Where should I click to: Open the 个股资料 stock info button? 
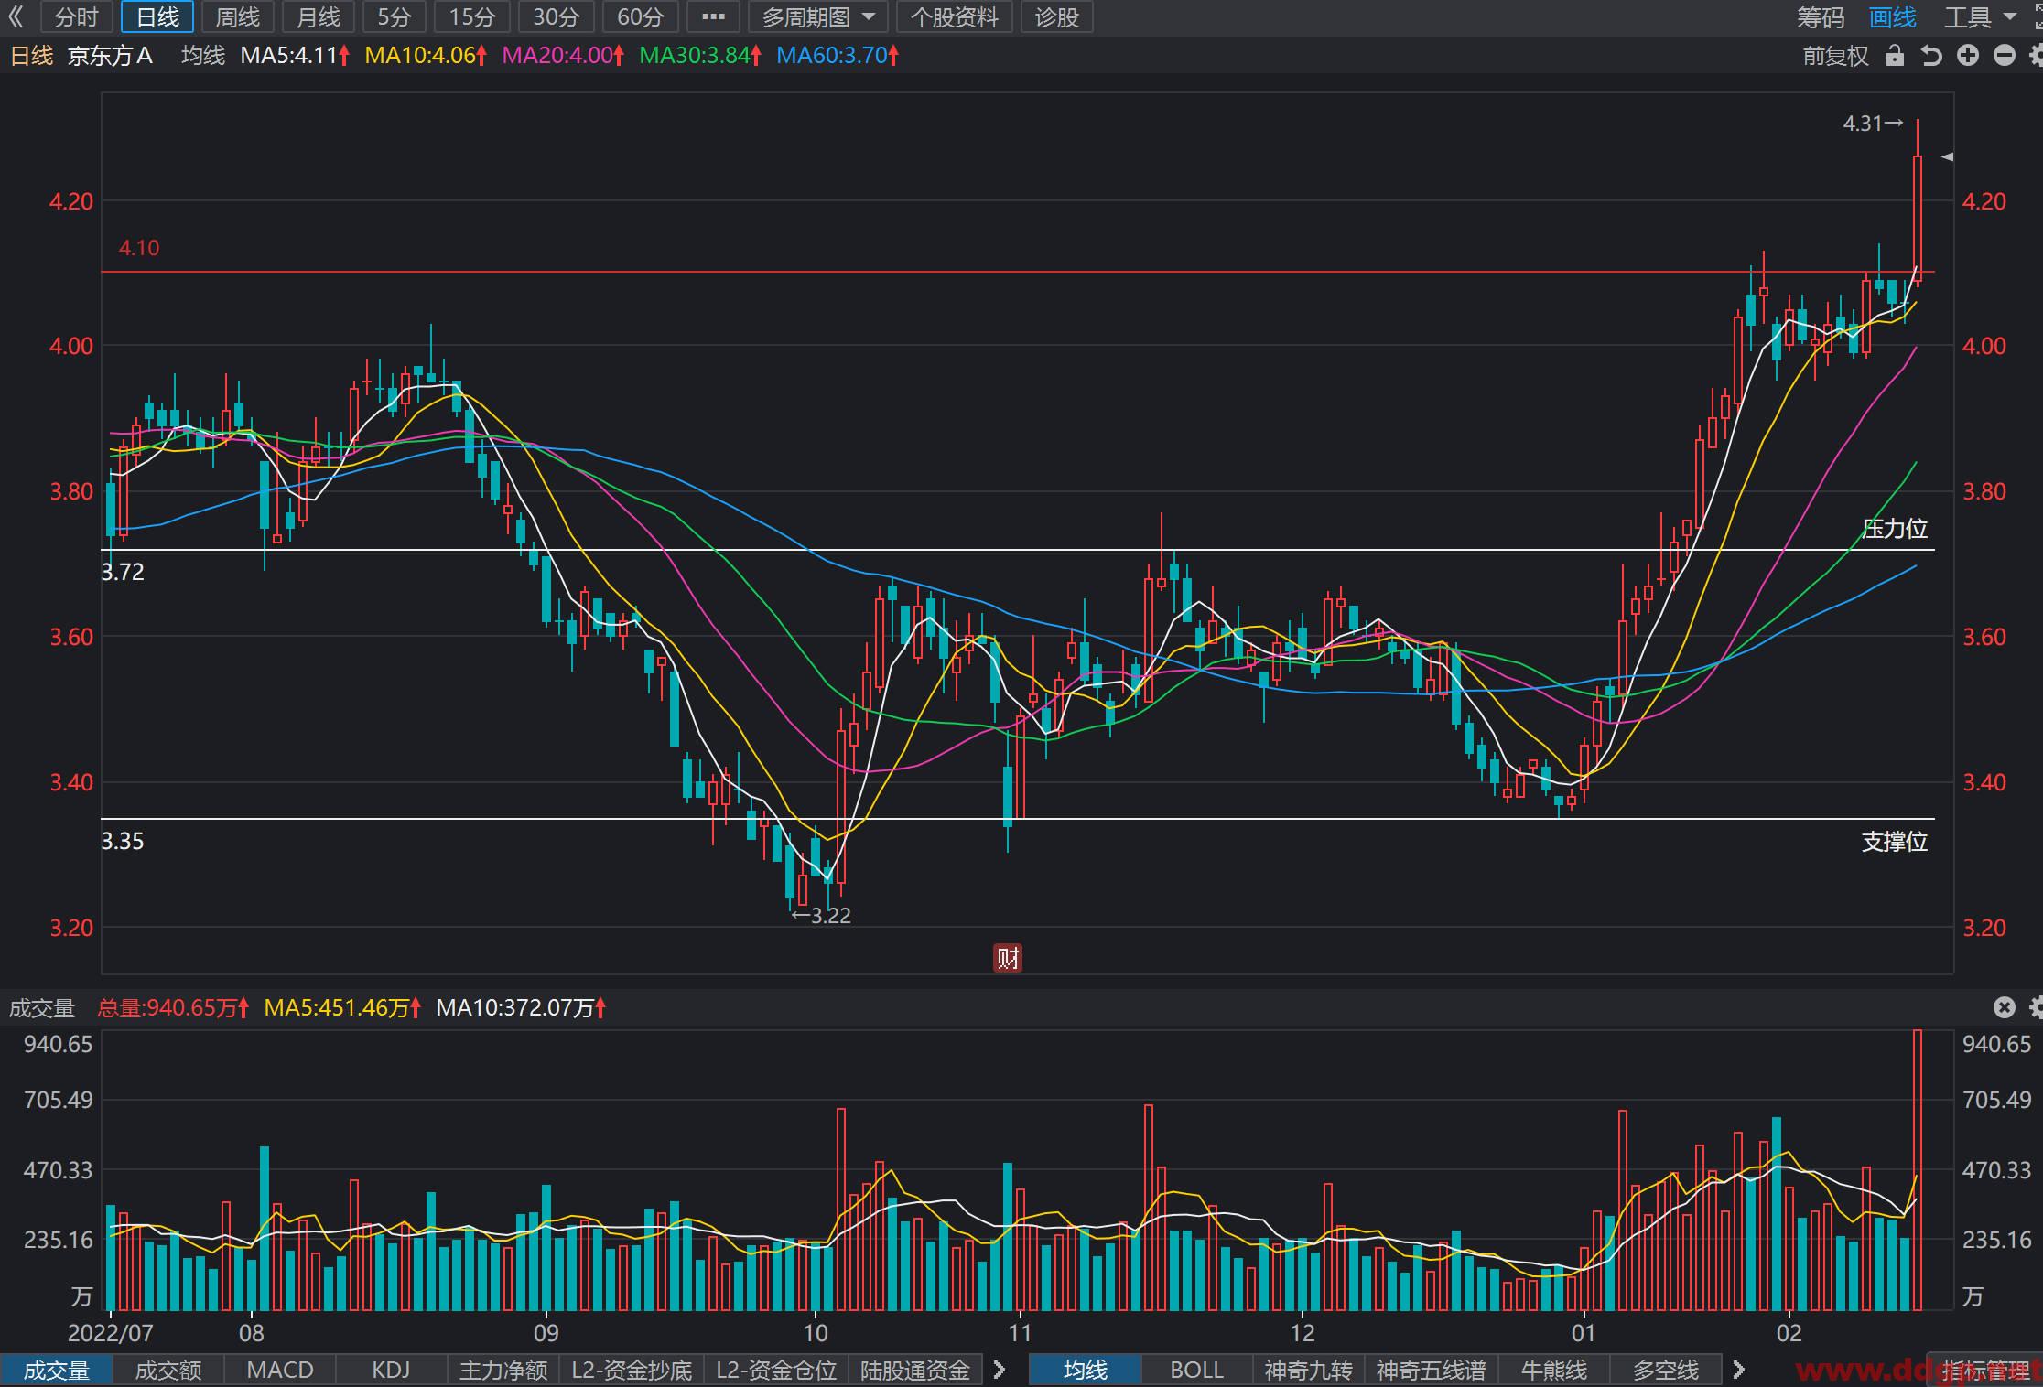[x=954, y=16]
